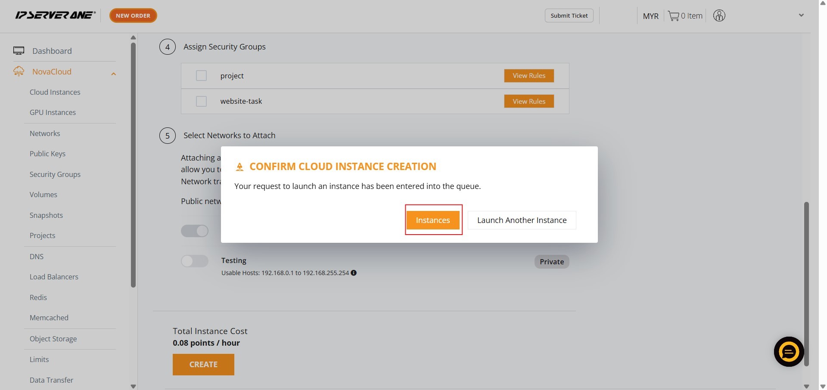Click the Instances button in dialog
Viewport: 827px width, 390px height.
point(433,220)
